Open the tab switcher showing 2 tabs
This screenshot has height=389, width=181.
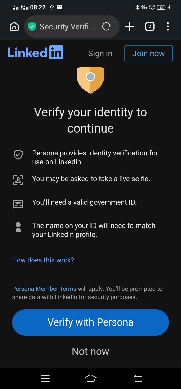(150, 26)
